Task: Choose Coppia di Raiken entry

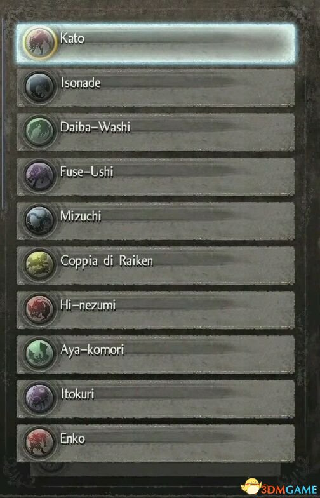Action: pyautogui.click(x=156, y=266)
